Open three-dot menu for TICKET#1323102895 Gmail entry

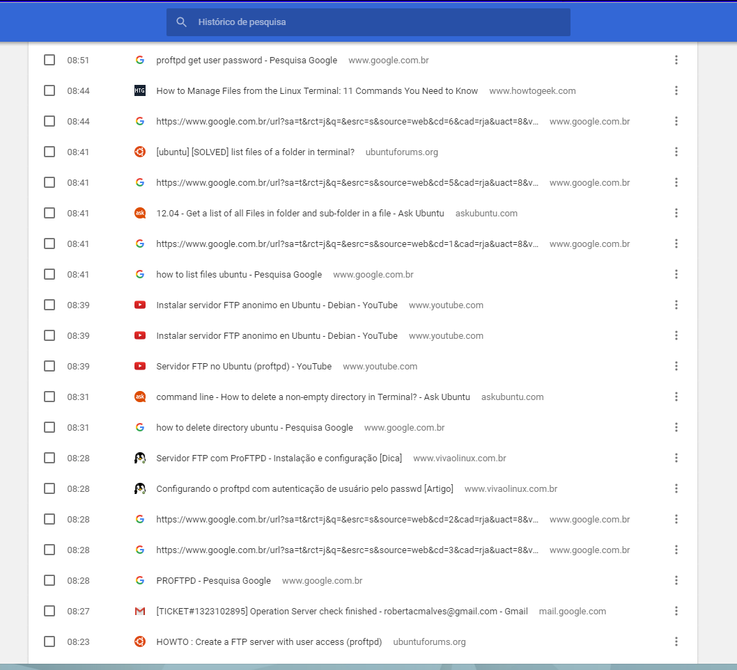click(676, 611)
